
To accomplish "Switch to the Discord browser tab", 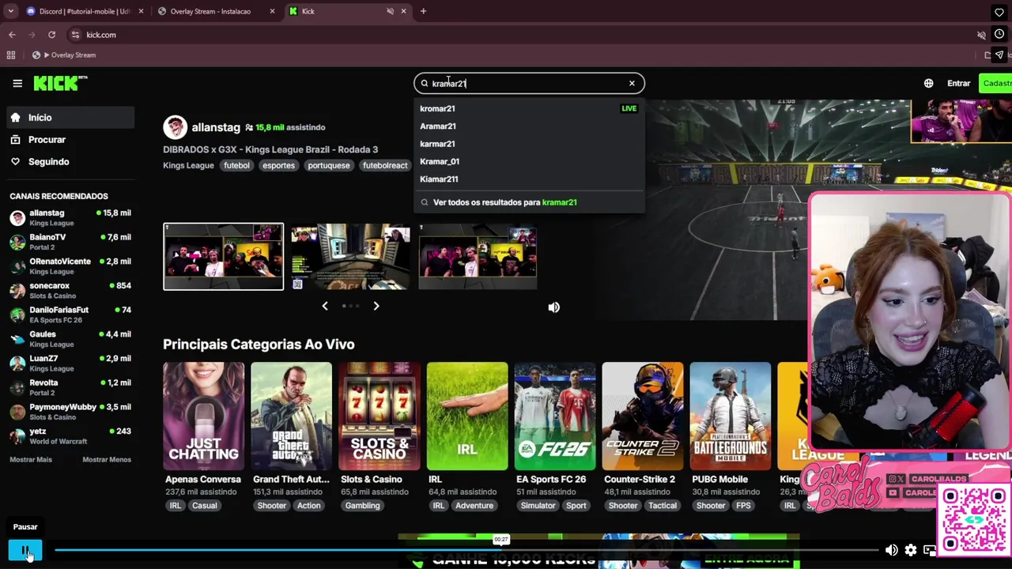I will [x=84, y=11].
